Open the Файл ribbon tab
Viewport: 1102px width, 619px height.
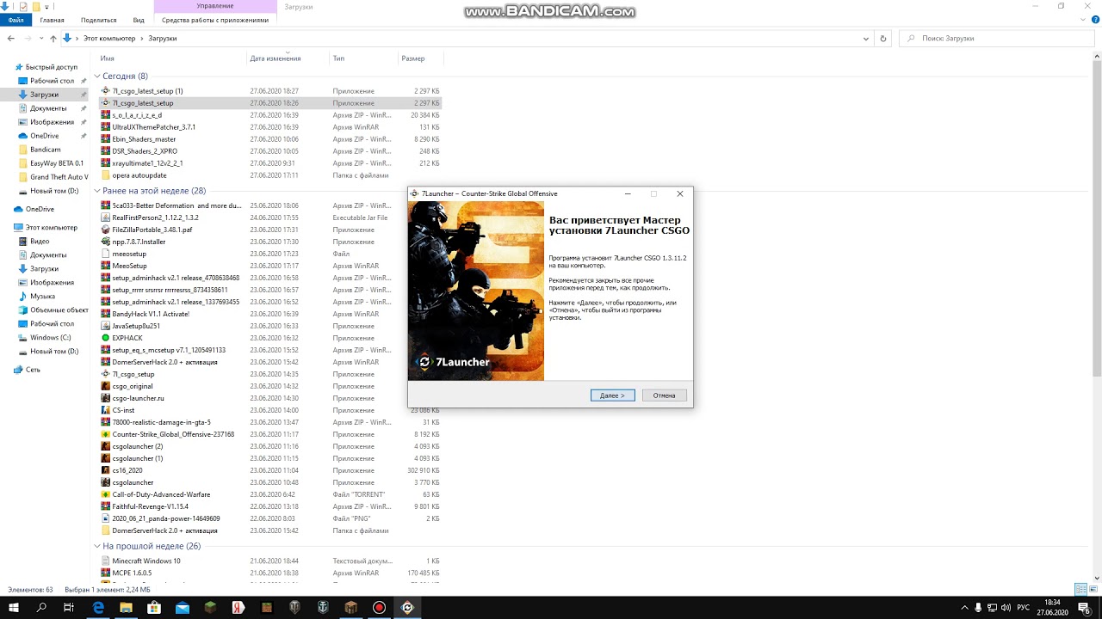point(15,20)
